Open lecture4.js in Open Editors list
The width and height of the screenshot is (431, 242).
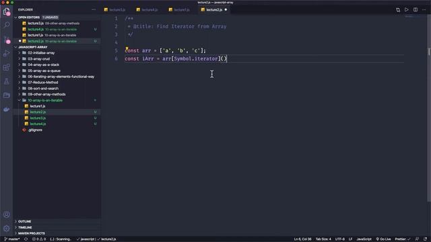click(x=57, y=30)
